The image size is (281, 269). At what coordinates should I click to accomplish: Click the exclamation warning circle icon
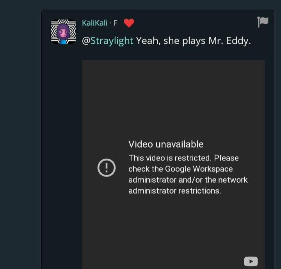click(x=106, y=168)
